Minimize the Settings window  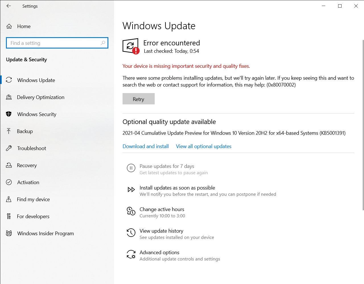point(324,6)
